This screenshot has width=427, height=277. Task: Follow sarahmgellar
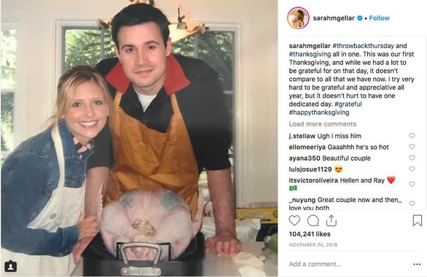[379, 18]
